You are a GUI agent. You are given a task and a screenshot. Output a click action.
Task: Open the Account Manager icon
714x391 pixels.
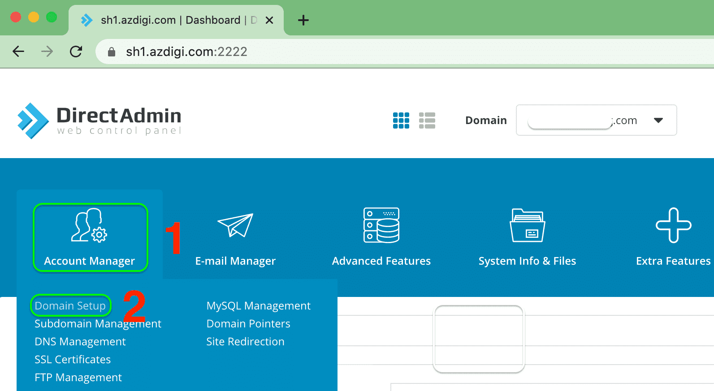89,226
